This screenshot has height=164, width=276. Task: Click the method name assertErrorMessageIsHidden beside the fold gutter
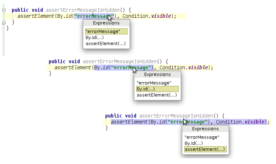tap(83, 10)
